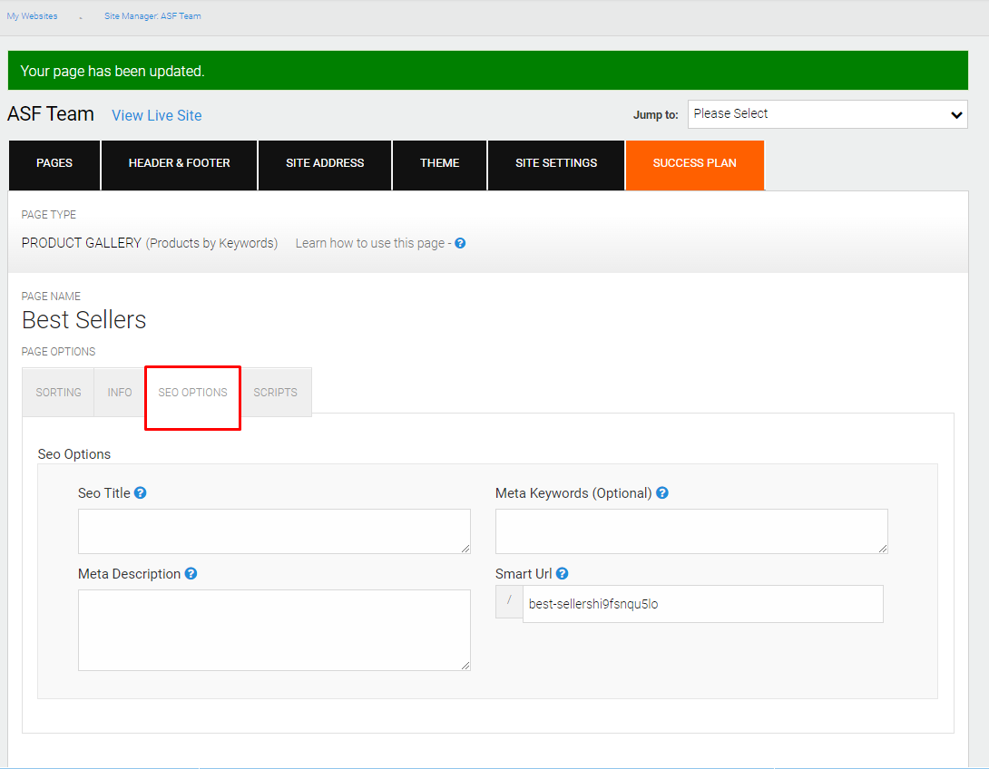989x769 pixels.
Task: Follow the My Websites breadcrumb link
Action: click(32, 15)
